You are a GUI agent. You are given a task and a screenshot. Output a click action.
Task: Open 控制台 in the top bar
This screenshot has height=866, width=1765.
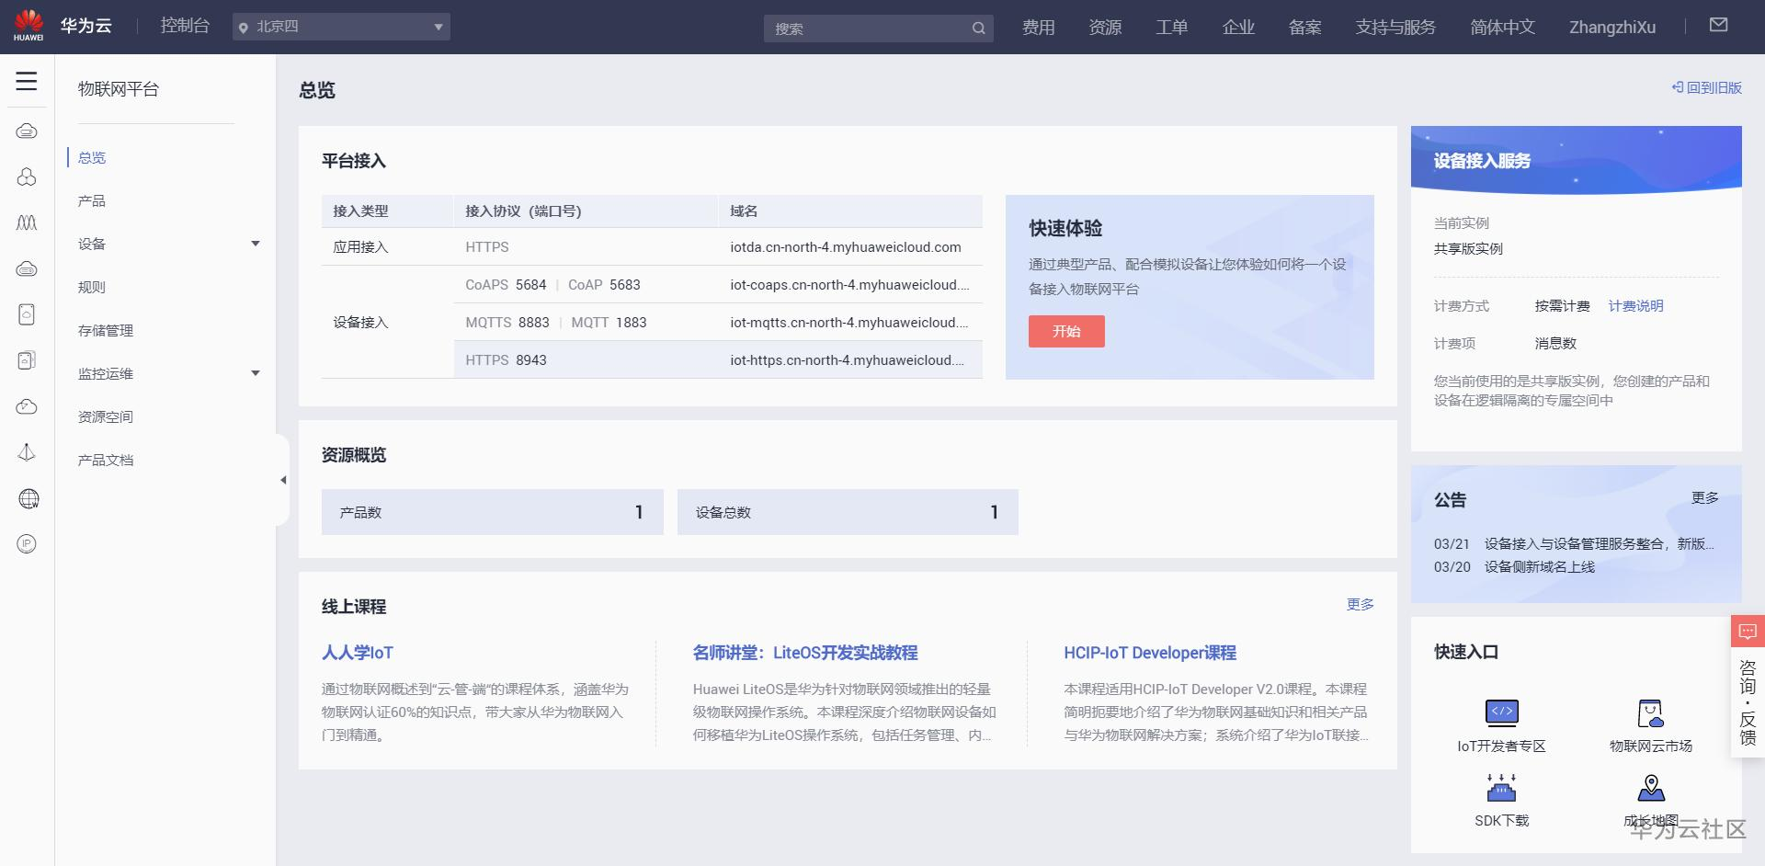pyautogui.click(x=185, y=26)
